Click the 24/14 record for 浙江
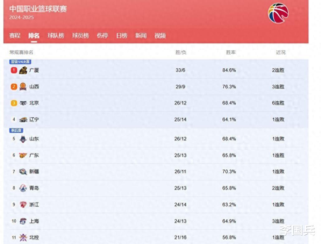The height and width of the screenshot is (244, 321). point(180,205)
